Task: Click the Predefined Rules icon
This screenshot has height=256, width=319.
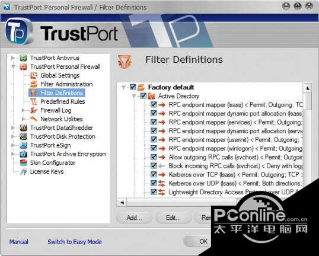Action: point(34,102)
